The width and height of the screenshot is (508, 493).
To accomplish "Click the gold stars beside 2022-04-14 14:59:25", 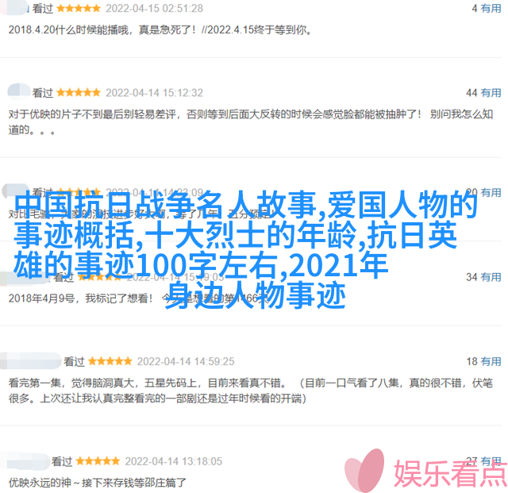I will (110, 361).
